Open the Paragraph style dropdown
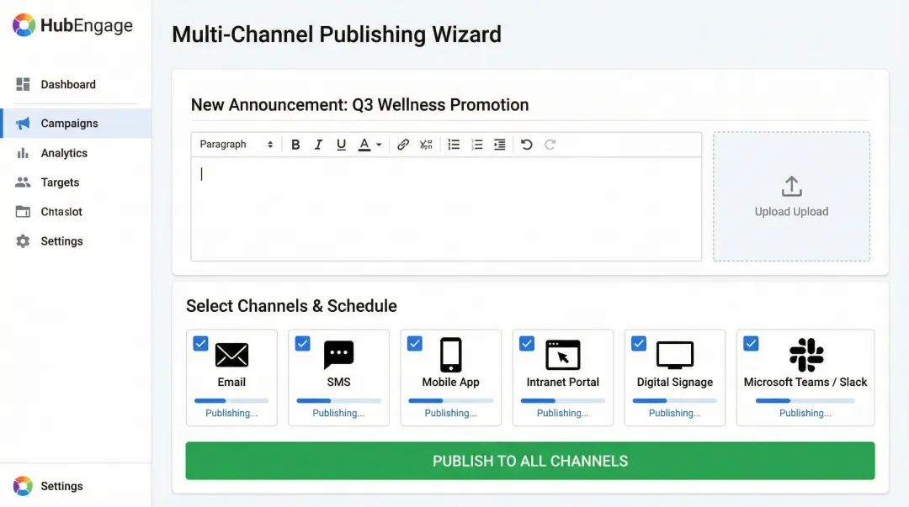The width and height of the screenshot is (909, 507). tap(237, 144)
